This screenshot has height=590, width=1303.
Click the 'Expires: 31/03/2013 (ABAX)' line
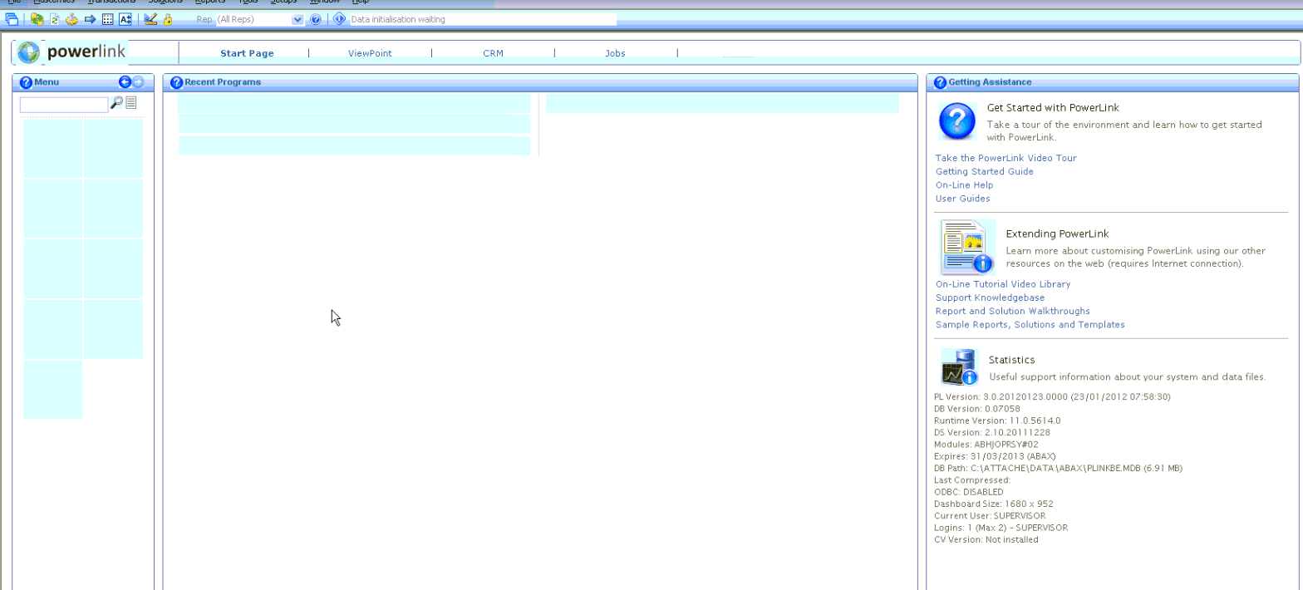[995, 456]
